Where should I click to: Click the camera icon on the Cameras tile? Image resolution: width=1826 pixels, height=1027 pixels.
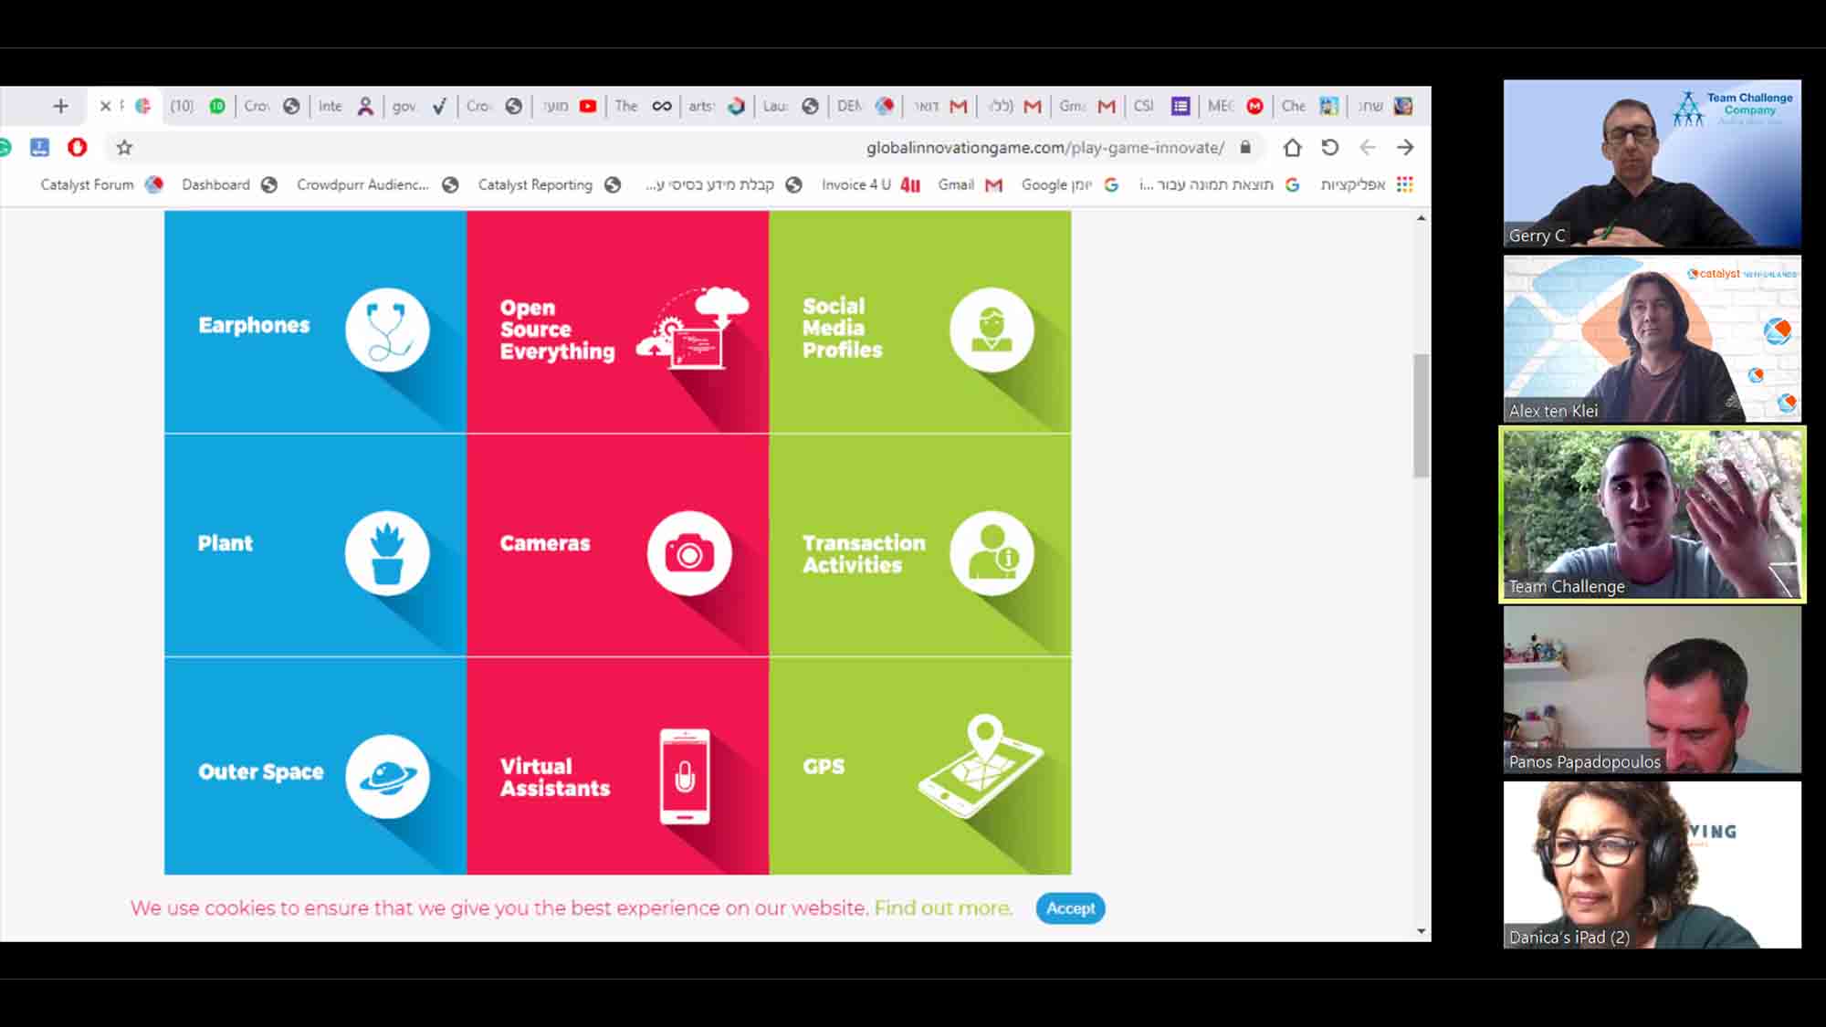click(x=689, y=552)
